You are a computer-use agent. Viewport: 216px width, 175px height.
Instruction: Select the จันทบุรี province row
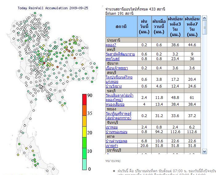click(153, 122)
